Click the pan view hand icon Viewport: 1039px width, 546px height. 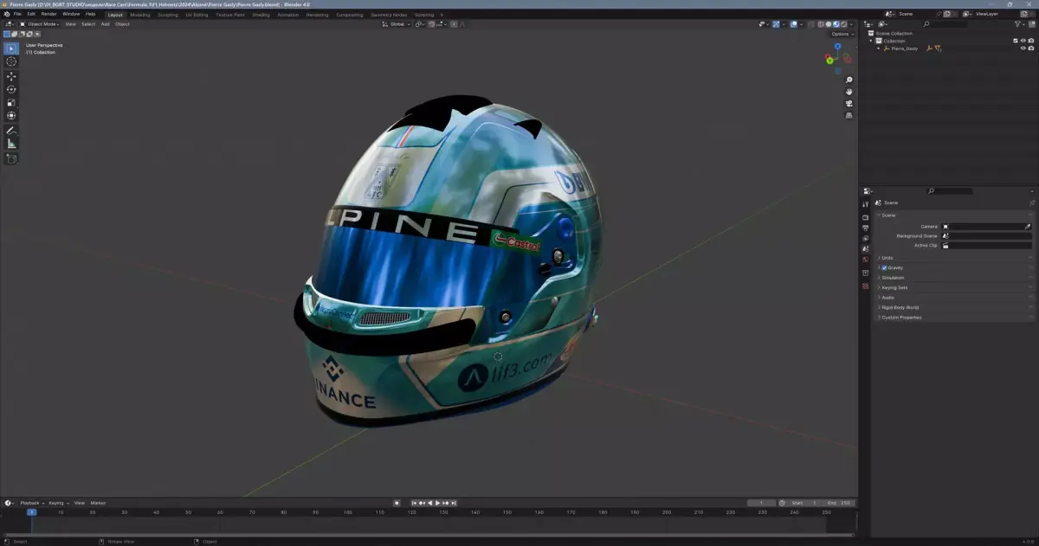click(849, 92)
